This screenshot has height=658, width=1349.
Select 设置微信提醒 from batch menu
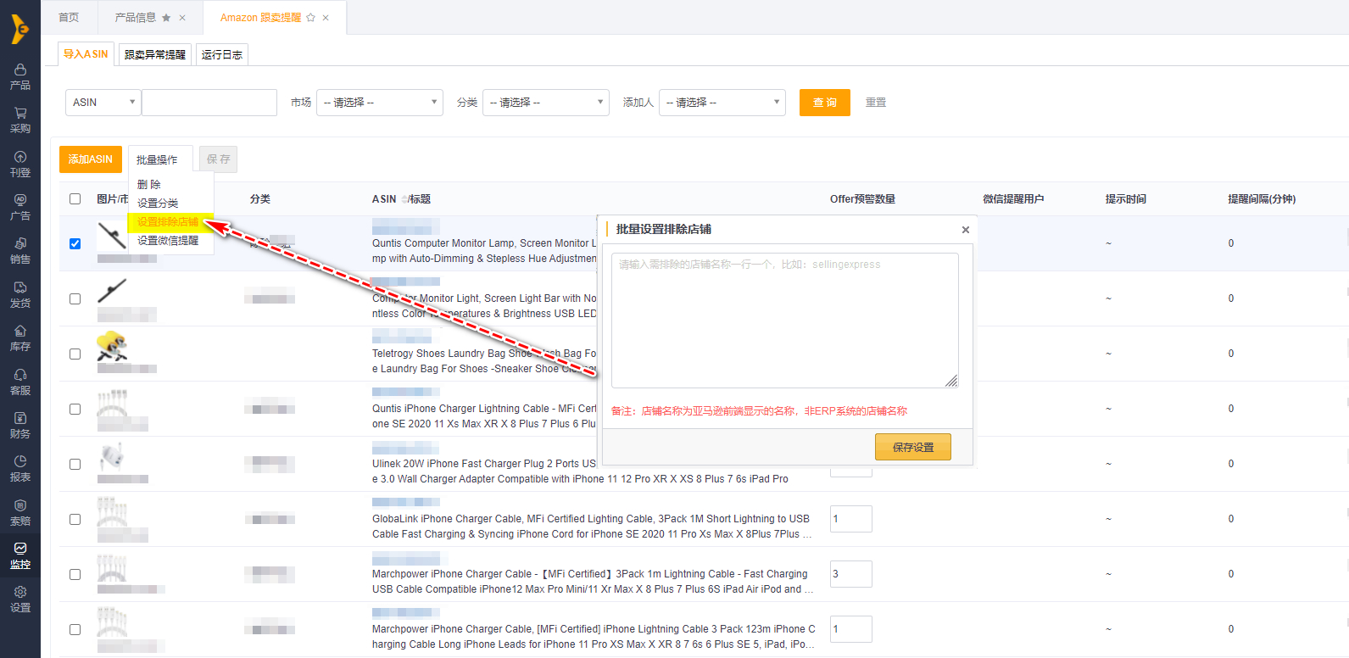[x=168, y=241]
